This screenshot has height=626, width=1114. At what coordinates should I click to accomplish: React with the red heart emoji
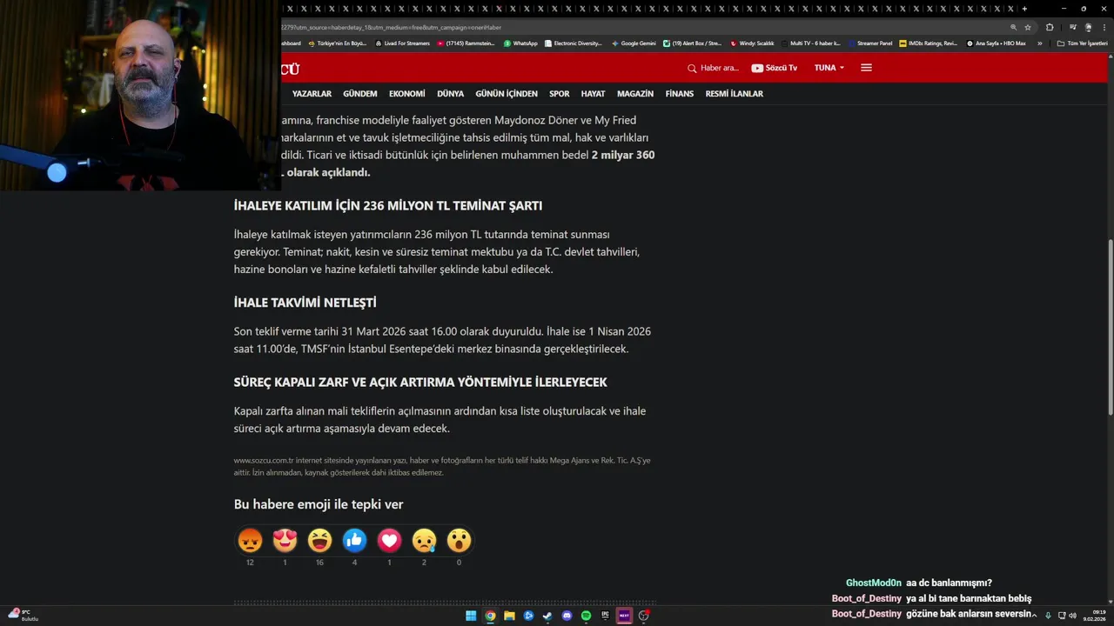pos(389,541)
